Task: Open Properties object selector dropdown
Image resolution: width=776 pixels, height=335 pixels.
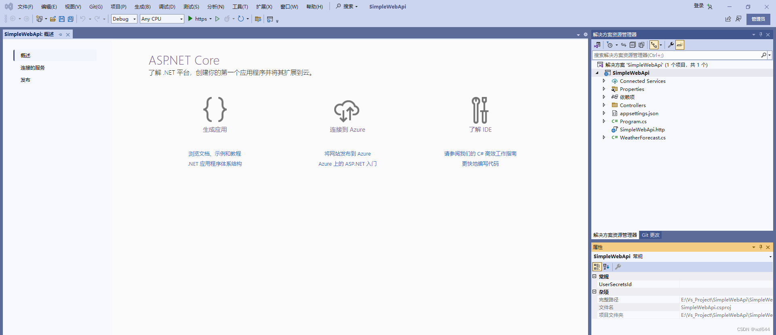Action: pos(770,257)
